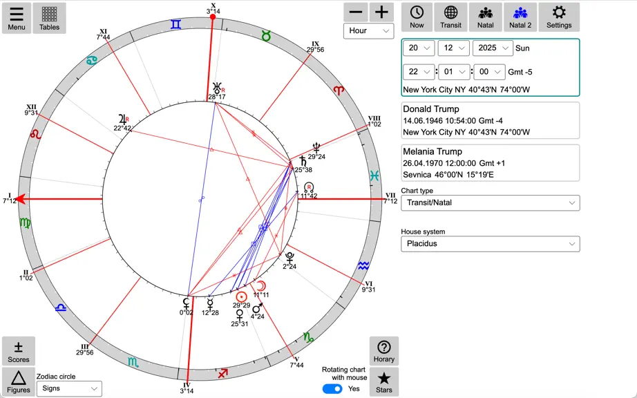The width and height of the screenshot is (637, 398).
Task: Open the Scores plus-minus button
Action: [x=18, y=351]
